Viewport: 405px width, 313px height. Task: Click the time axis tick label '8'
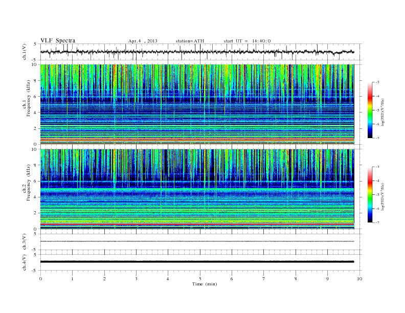(x=296, y=279)
